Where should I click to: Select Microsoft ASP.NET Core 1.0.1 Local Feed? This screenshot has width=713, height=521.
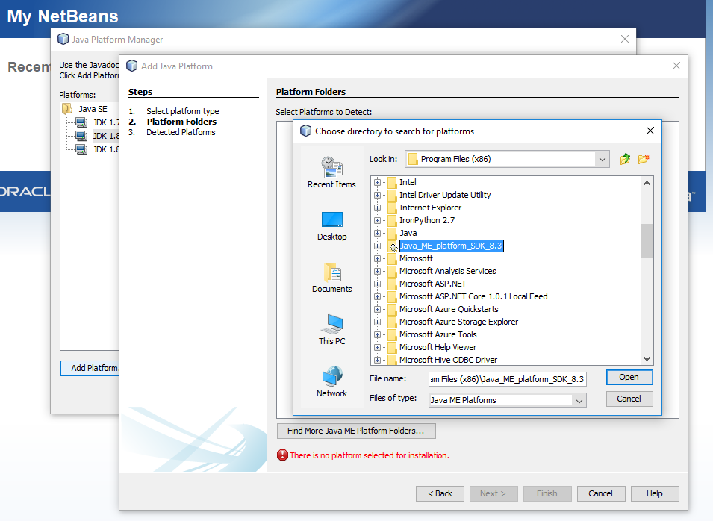coord(473,296)
